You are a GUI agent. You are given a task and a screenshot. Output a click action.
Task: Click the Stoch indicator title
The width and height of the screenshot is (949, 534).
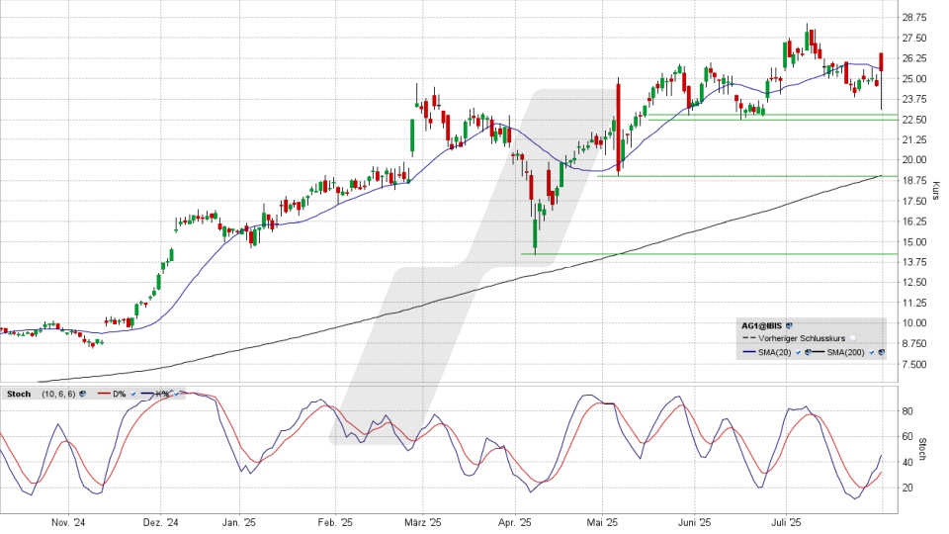pyautogui.click(x=19, y=395)
